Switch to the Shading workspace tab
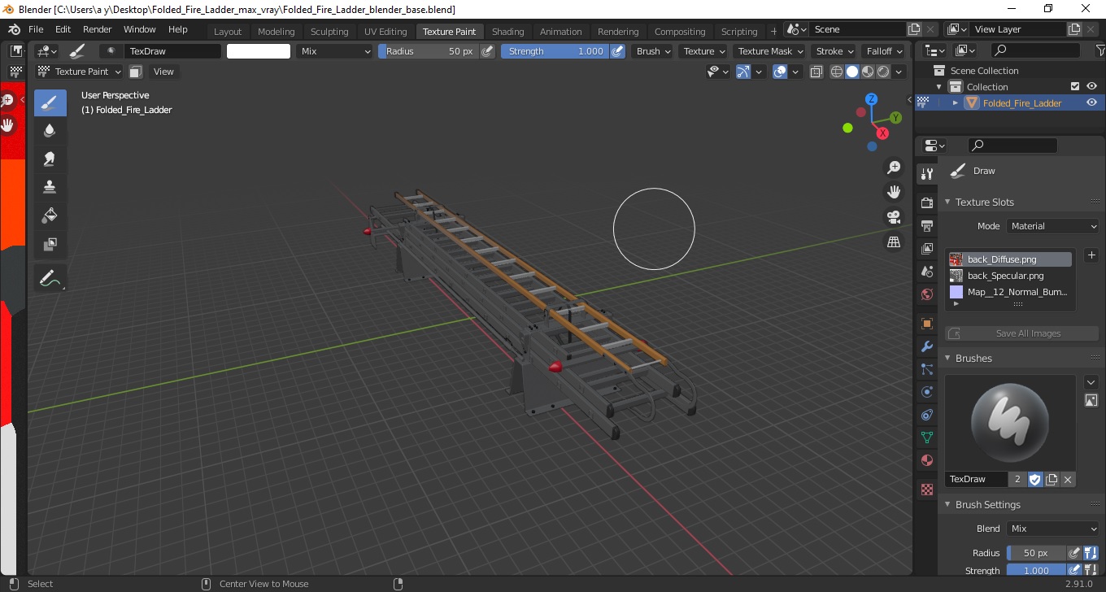This screenshot has height=592, width=1106. click(507, 32)
